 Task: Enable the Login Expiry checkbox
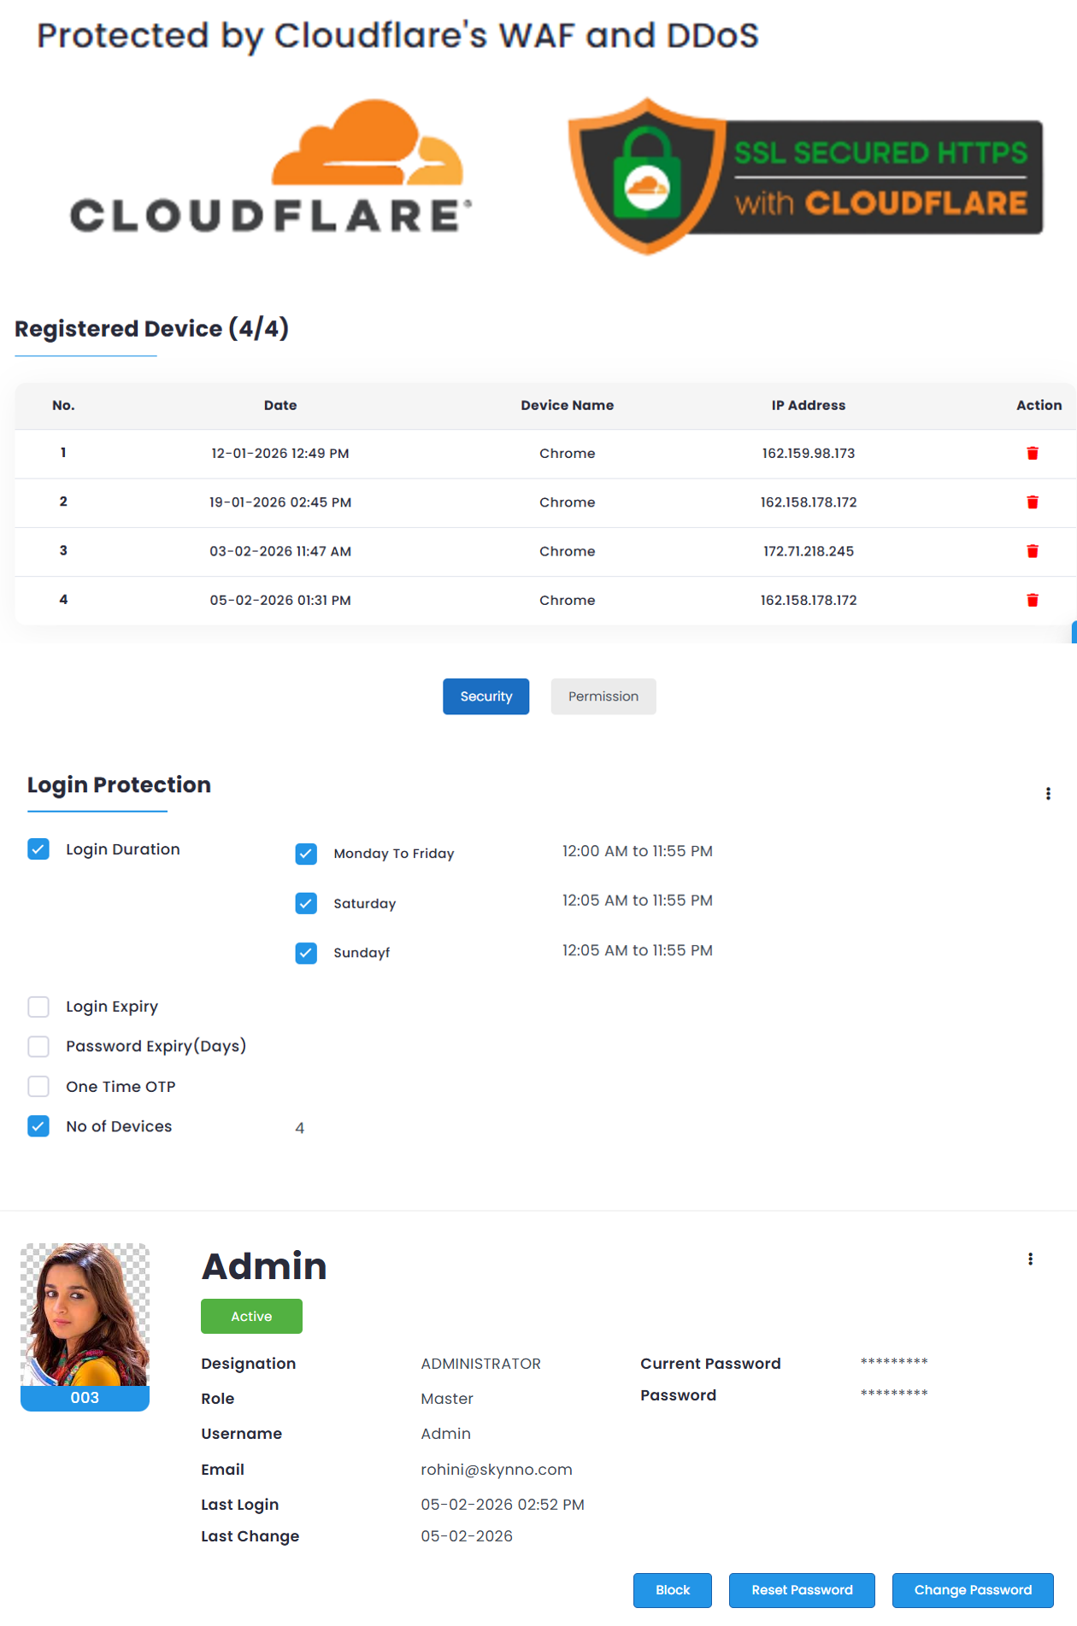(38, 1007)
